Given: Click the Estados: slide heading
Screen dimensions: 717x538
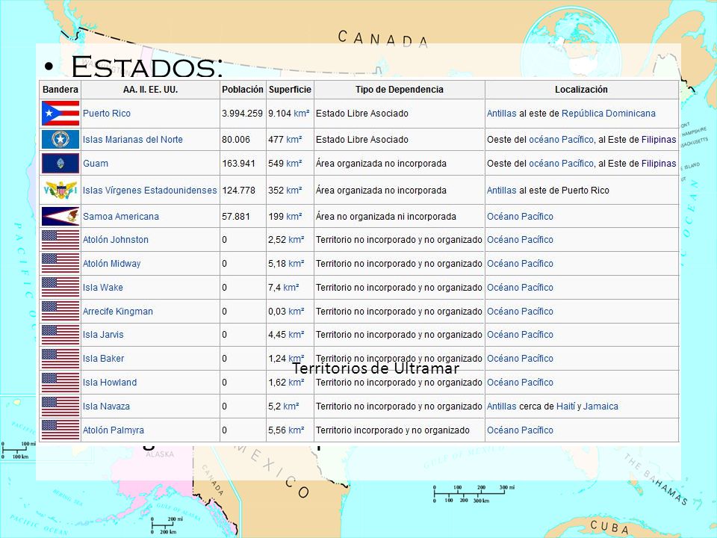Looking at the screenshot, I should coord(147,67).
